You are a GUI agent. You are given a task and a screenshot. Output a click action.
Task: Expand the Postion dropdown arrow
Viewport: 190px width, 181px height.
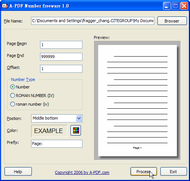click(79, 118)
